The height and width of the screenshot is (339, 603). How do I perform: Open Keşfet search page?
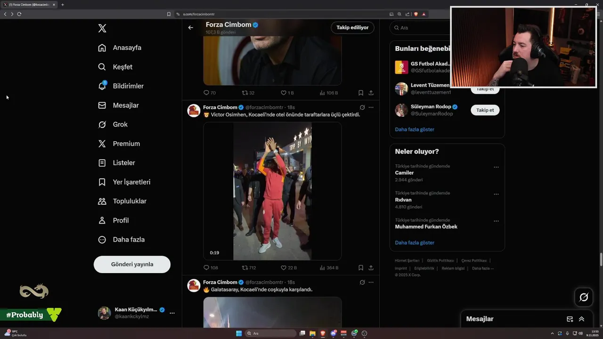(115, 67)
